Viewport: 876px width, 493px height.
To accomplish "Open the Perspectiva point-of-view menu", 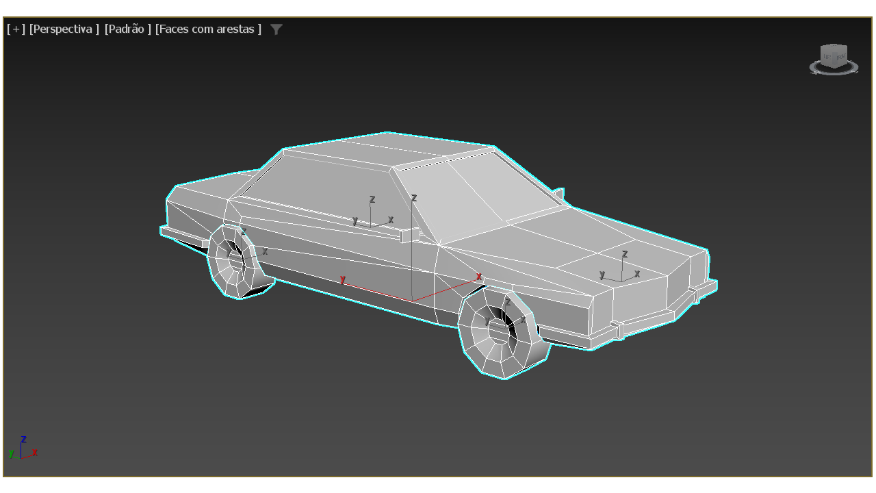I will (64, 29).
